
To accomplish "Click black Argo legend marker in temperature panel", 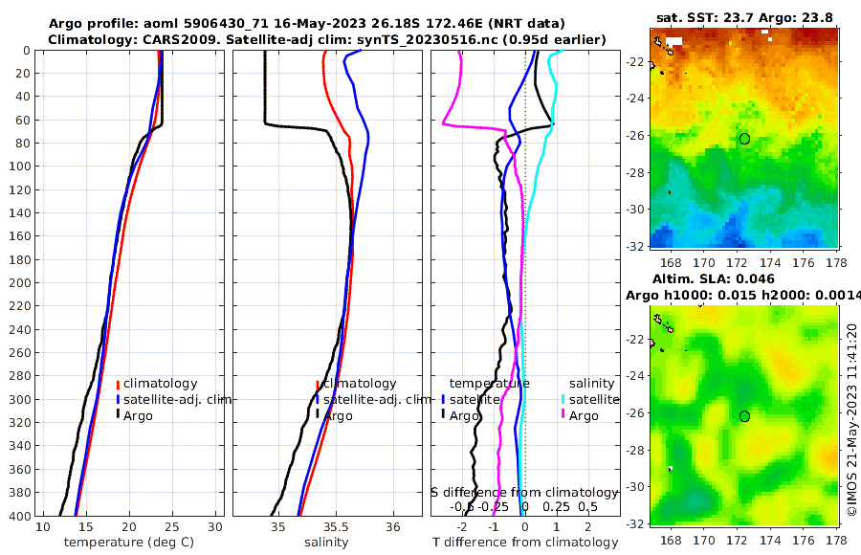I will pos(119,414).
